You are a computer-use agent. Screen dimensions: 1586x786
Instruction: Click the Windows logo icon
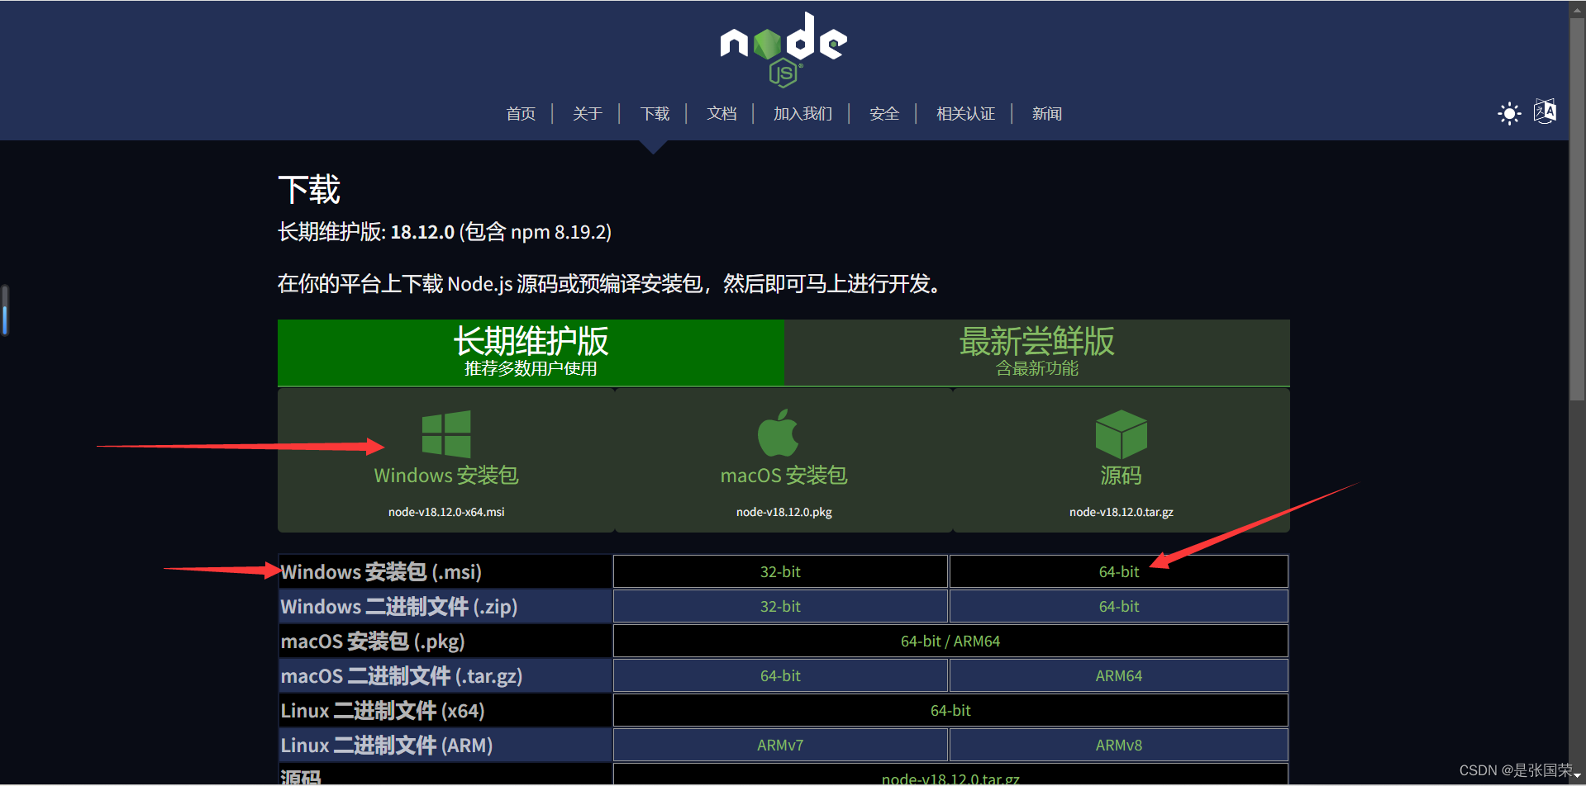[446, 433]
